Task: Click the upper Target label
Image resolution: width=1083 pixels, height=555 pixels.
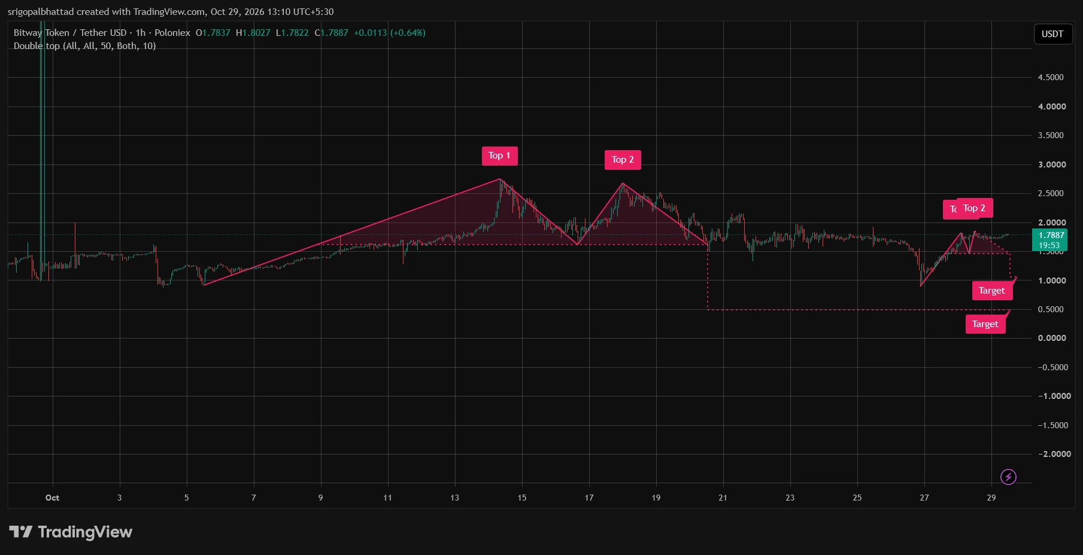Action: (992, 291)
